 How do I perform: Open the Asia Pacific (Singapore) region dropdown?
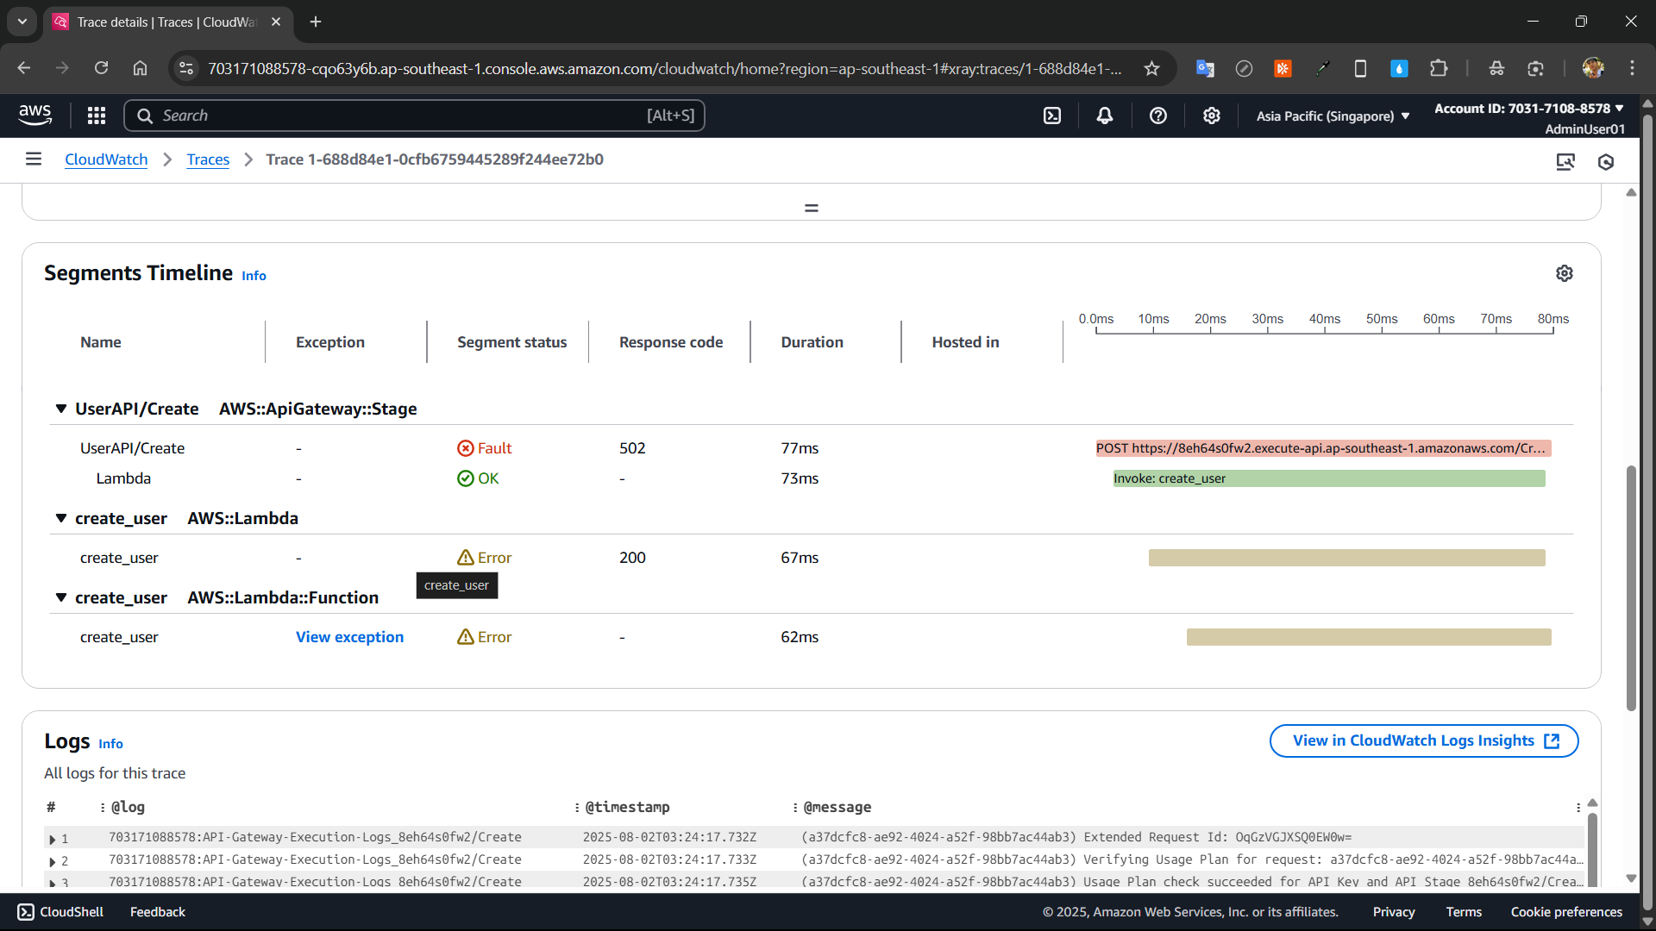[x=1333, y=116]
